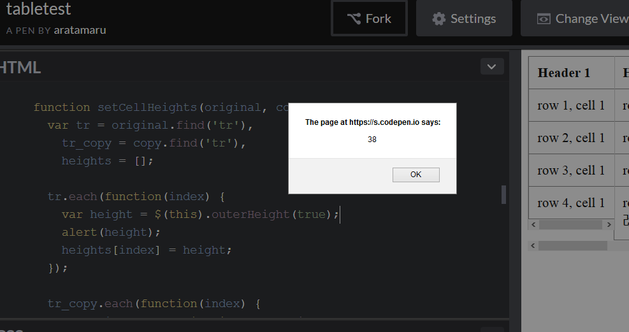Click the Change View layout icon
Viewport: 629px width, 332px height.
543,18
